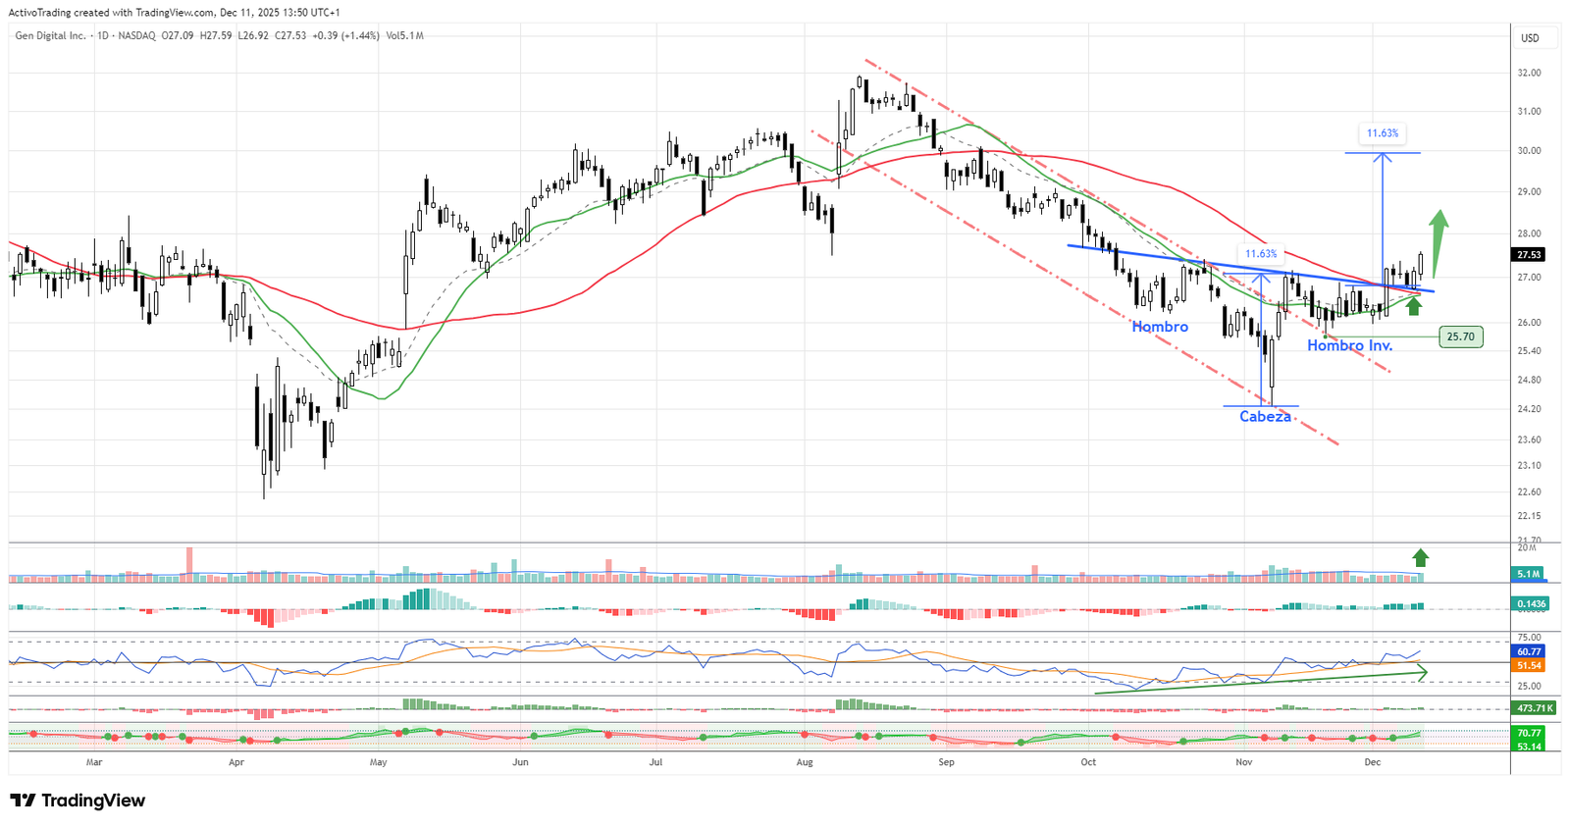The width and height of the screenshot is (1570, 826).
Task: Click the small green arrow below the blue neckline
Action: (1413, 306)
